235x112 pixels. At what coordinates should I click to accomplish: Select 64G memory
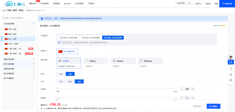pyautogui.click(x=79, y=82)
